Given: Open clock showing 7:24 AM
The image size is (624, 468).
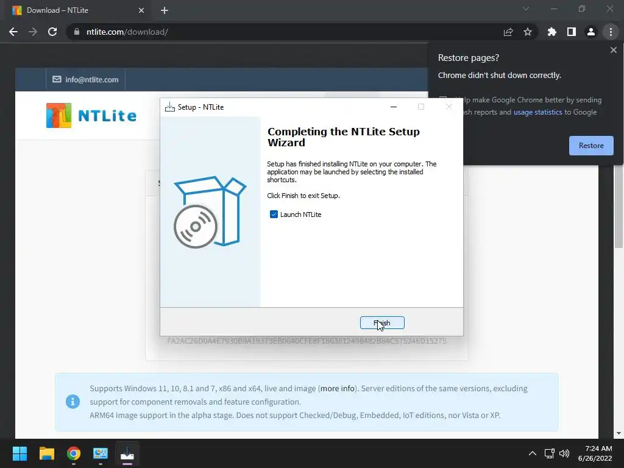Looking at the screenshot, I should tap(595, 453).
